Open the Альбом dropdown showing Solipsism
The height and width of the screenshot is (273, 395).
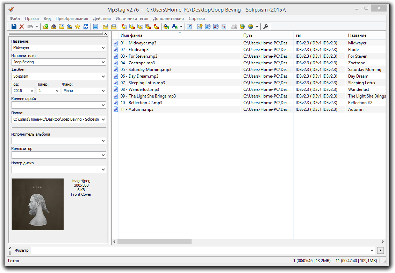103,76
